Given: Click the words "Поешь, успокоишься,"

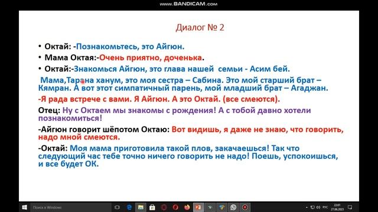Looking at the screenshot, I should tap(295, 156).
